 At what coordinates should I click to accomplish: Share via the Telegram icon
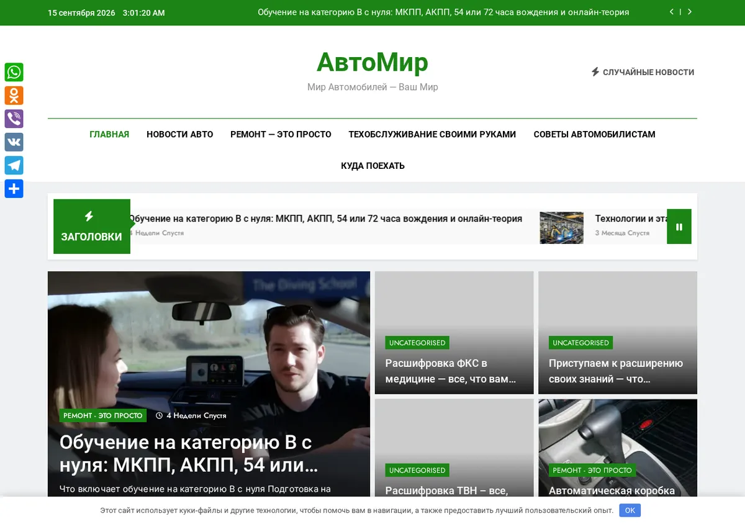[14, 165]
